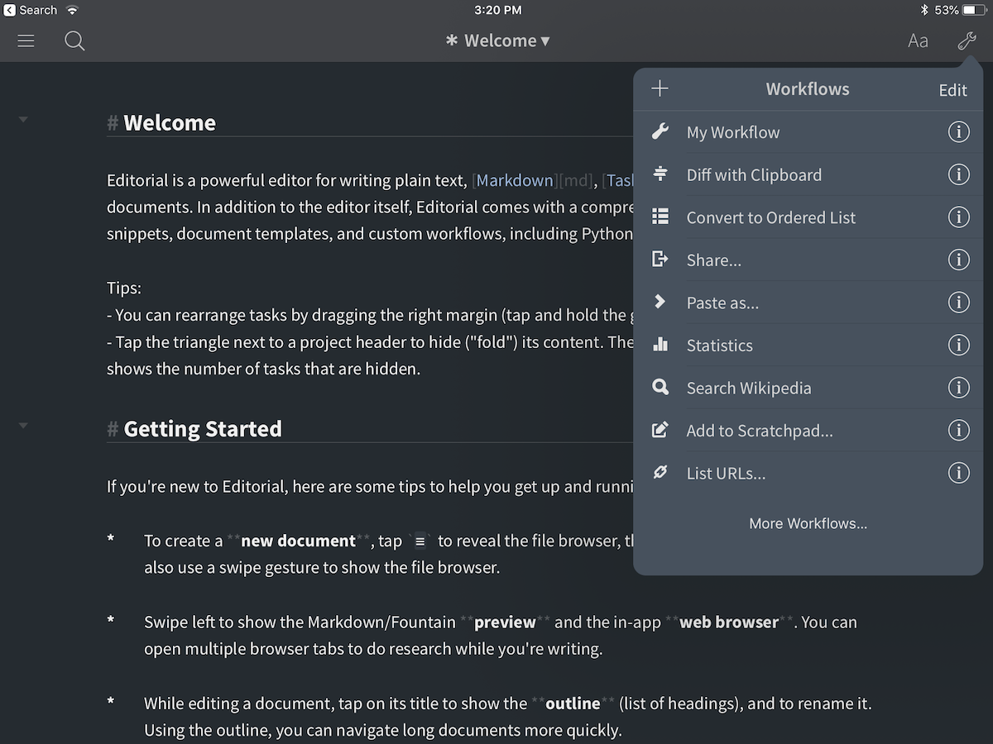Viewport: 993px width, 744px height.
Task: Tap the Bluetooth status icon
Action: click(x=925, y=10)
